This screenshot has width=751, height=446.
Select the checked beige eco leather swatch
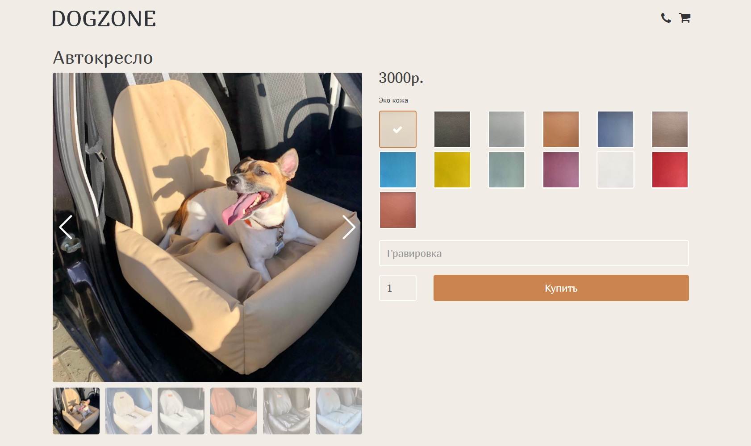(398, 129)
